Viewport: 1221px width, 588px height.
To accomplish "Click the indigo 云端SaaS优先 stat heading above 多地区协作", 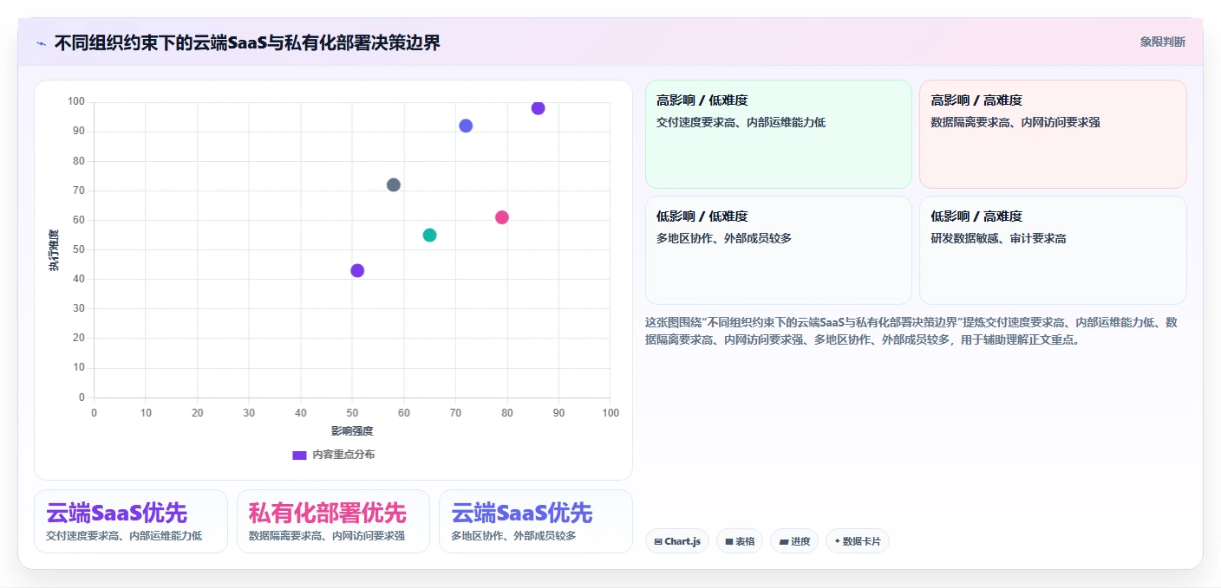I will click(522, 513).
